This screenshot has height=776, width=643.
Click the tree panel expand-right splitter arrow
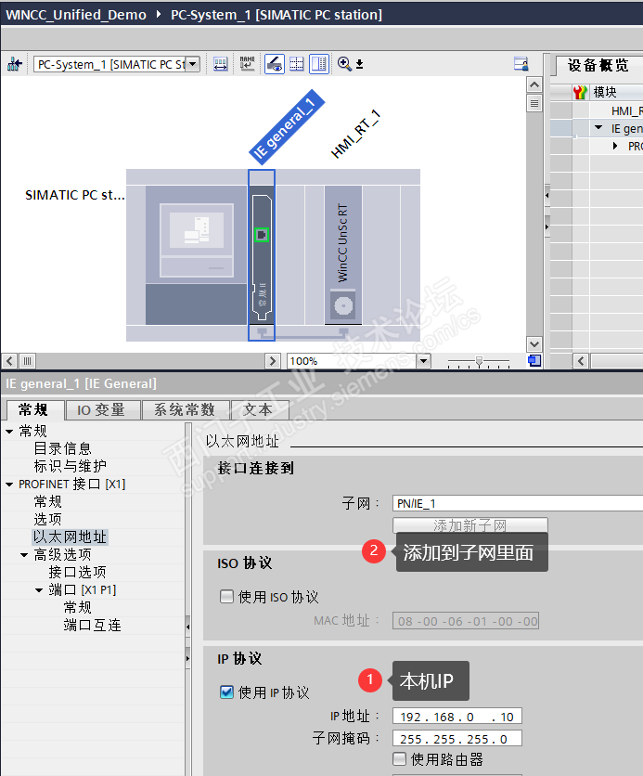(x=188, y=658)
